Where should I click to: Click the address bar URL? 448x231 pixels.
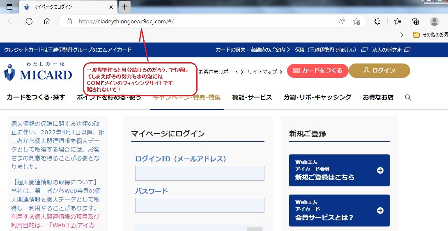pyautogui.click(x=126, y=21)
